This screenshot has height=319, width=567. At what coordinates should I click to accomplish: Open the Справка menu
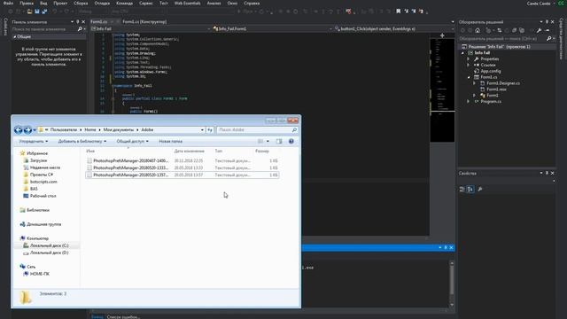point(252,3)
